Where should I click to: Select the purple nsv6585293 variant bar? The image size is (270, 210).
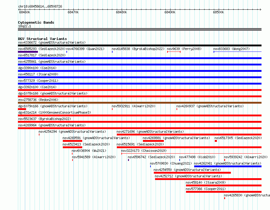click(x=28, y=52)
